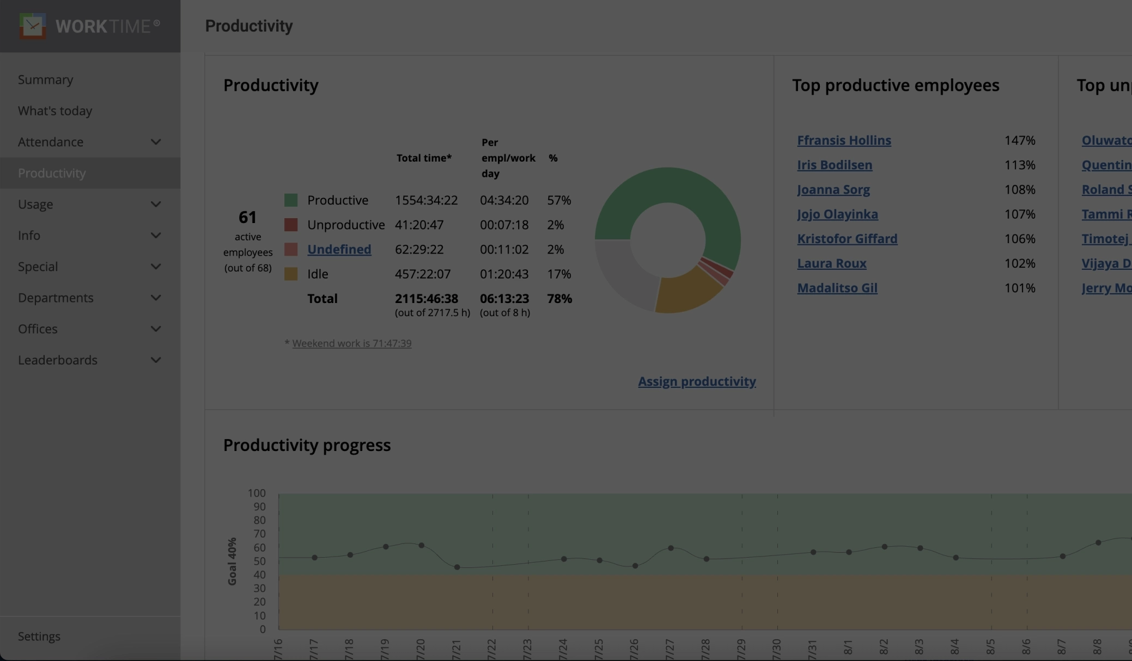Screen dimensions: 1132x661
Task: Click Assign productivity link
Action: click(697, 381)
